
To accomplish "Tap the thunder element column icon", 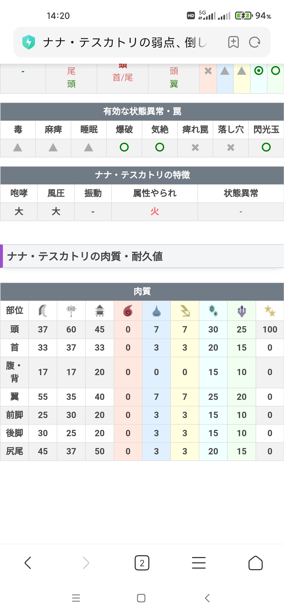I will [185, 311].
